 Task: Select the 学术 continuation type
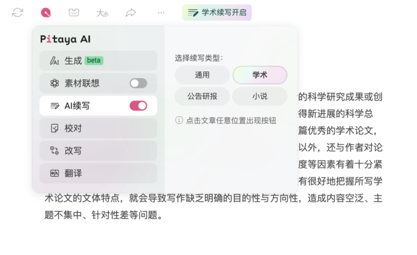pyautogui.click(x=260, y=75)
